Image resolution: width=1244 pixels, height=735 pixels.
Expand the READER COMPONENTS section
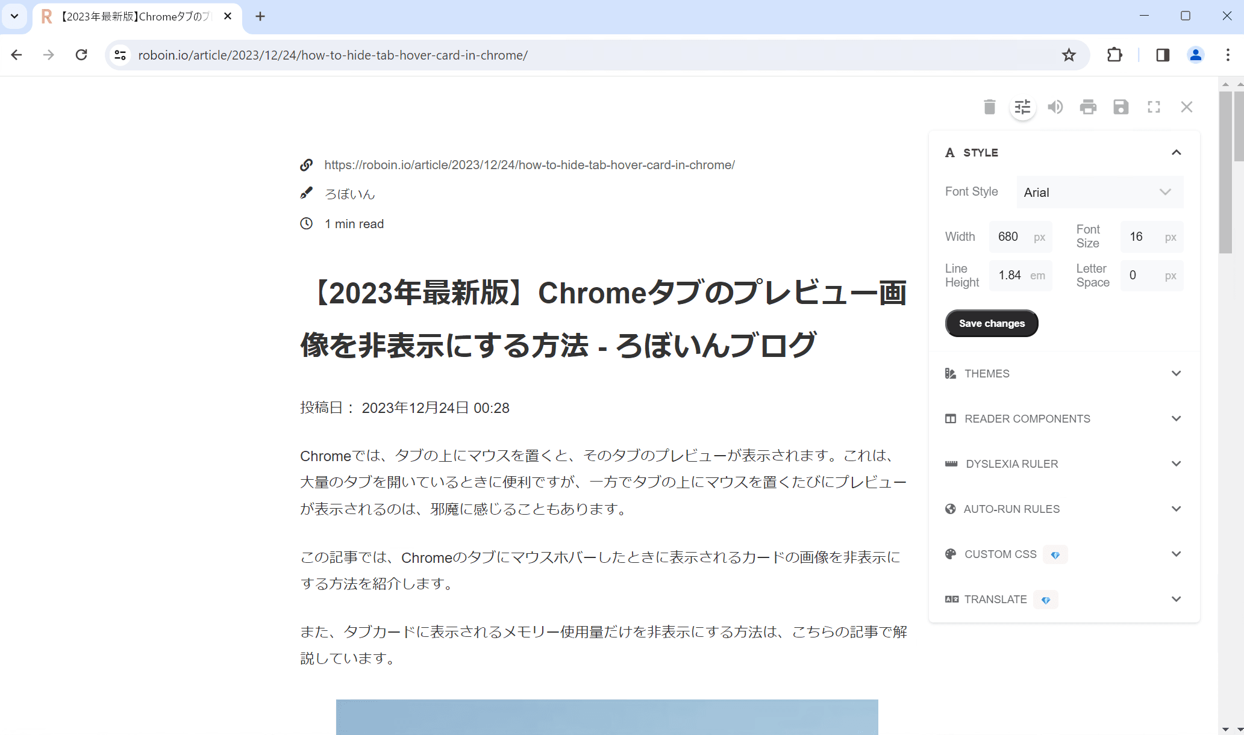pos(1064,418)
